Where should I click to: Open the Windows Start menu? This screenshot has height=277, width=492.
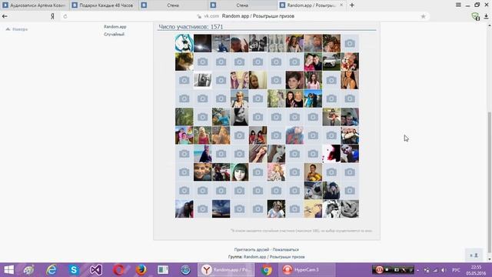coord(8,270)
